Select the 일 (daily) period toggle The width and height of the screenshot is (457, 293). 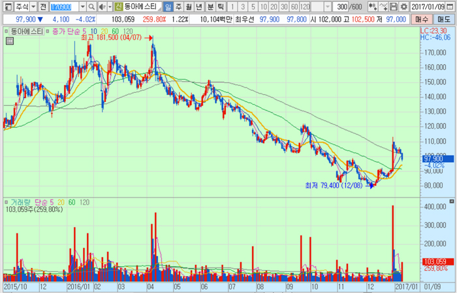tap(168, 7)
